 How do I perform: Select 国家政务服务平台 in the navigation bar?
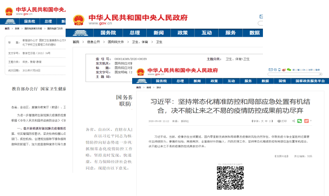tap(309, 81)
